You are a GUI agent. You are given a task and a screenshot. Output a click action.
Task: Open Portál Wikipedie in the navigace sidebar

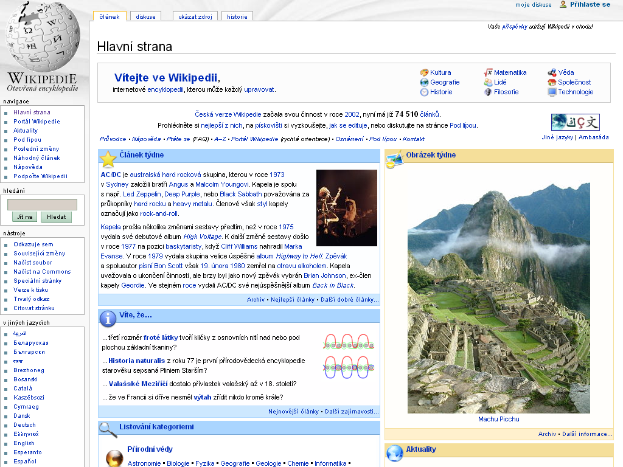37,122
